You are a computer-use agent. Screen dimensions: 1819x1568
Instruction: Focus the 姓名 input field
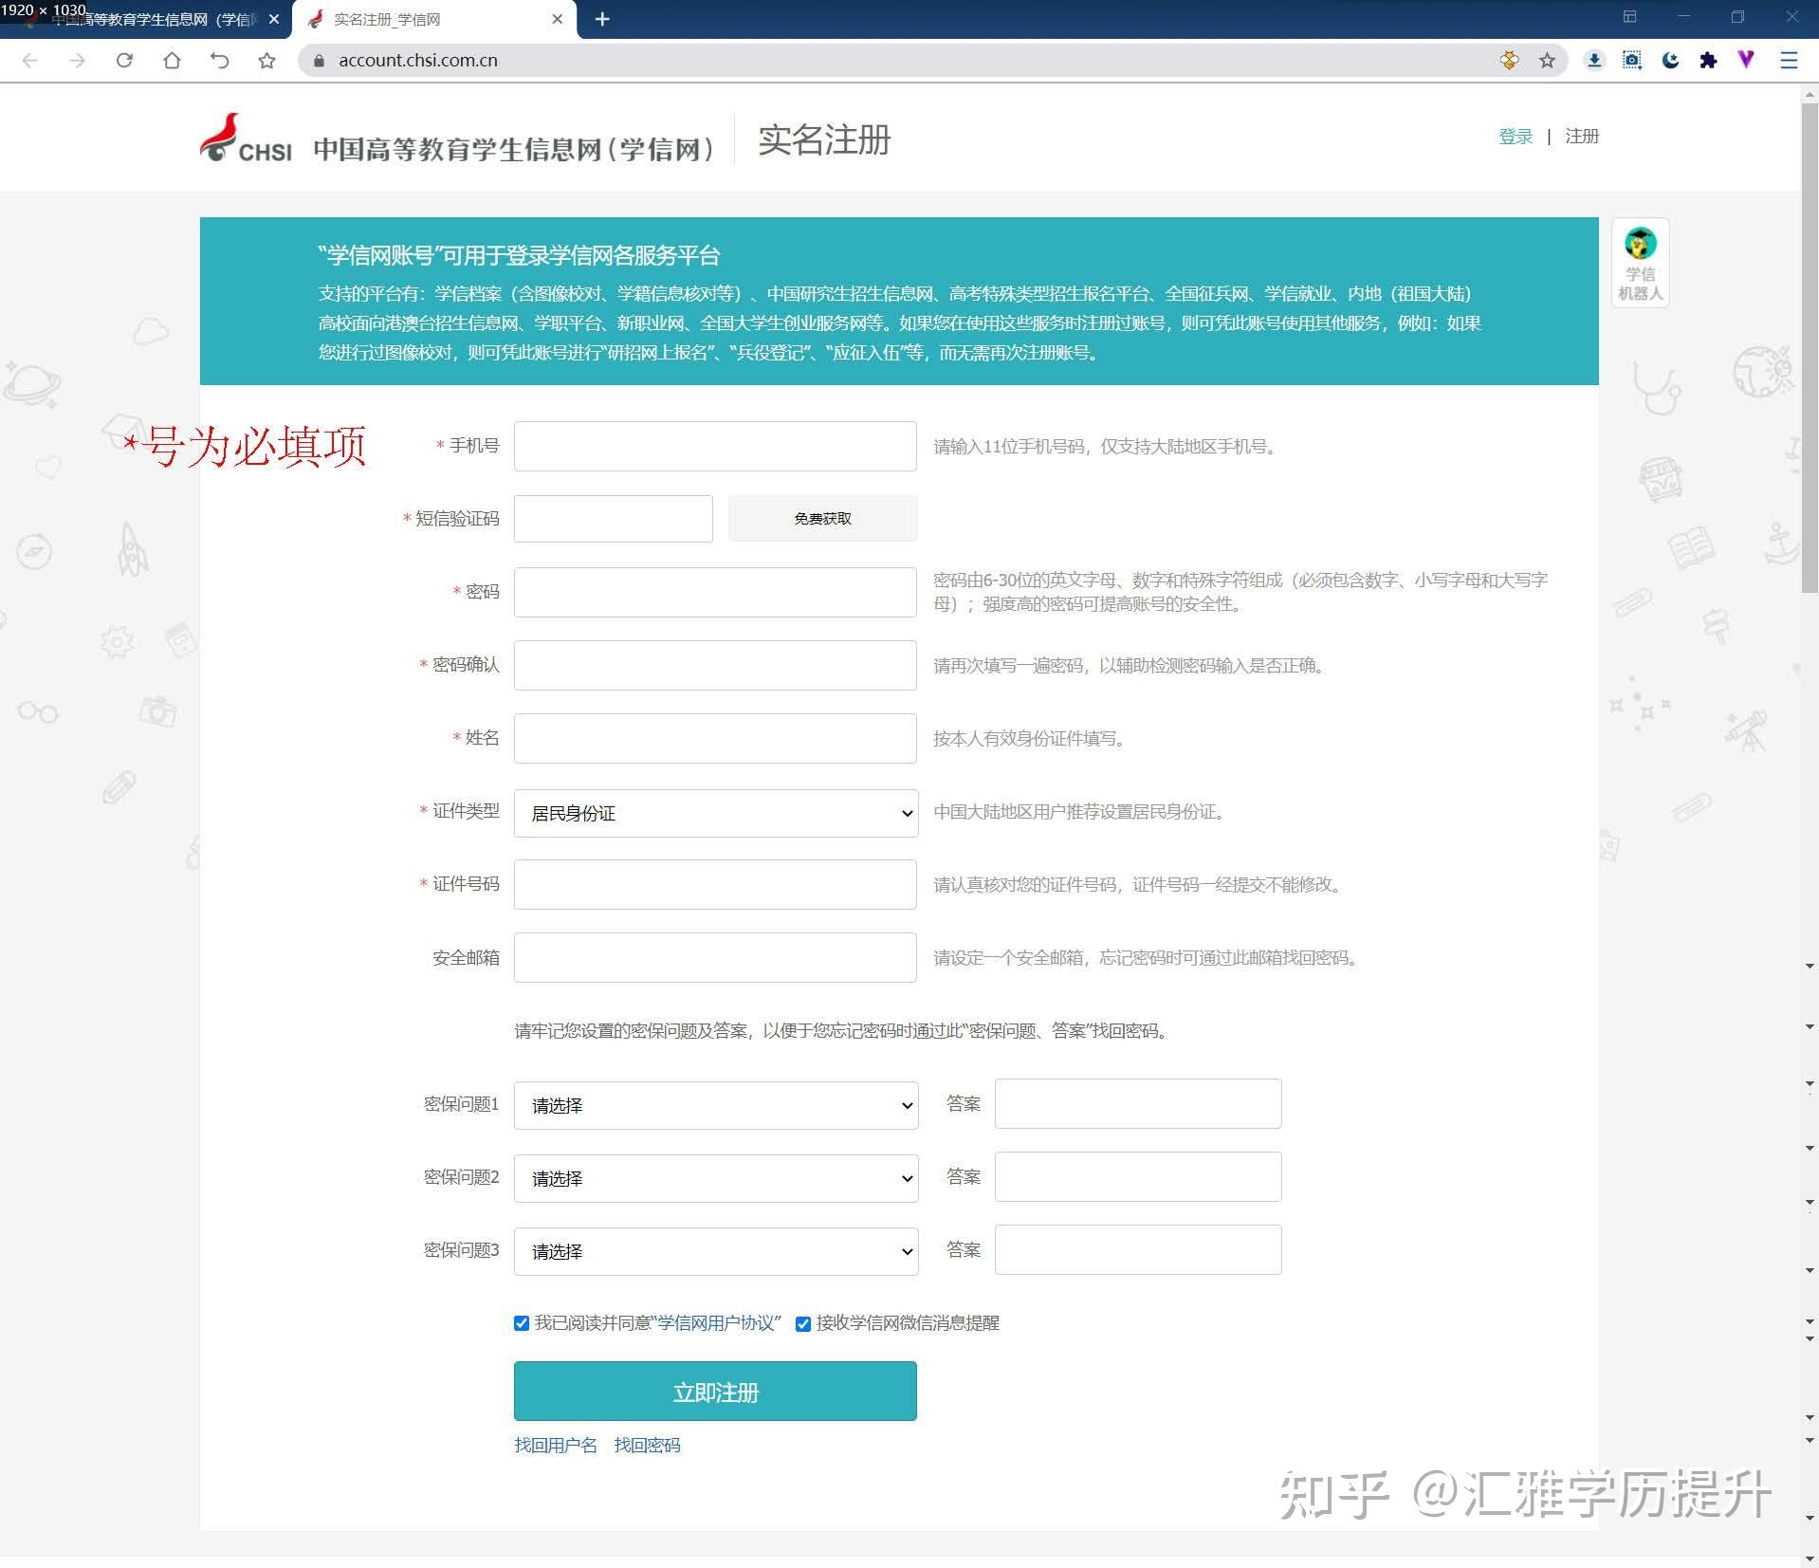click(715, 738)
